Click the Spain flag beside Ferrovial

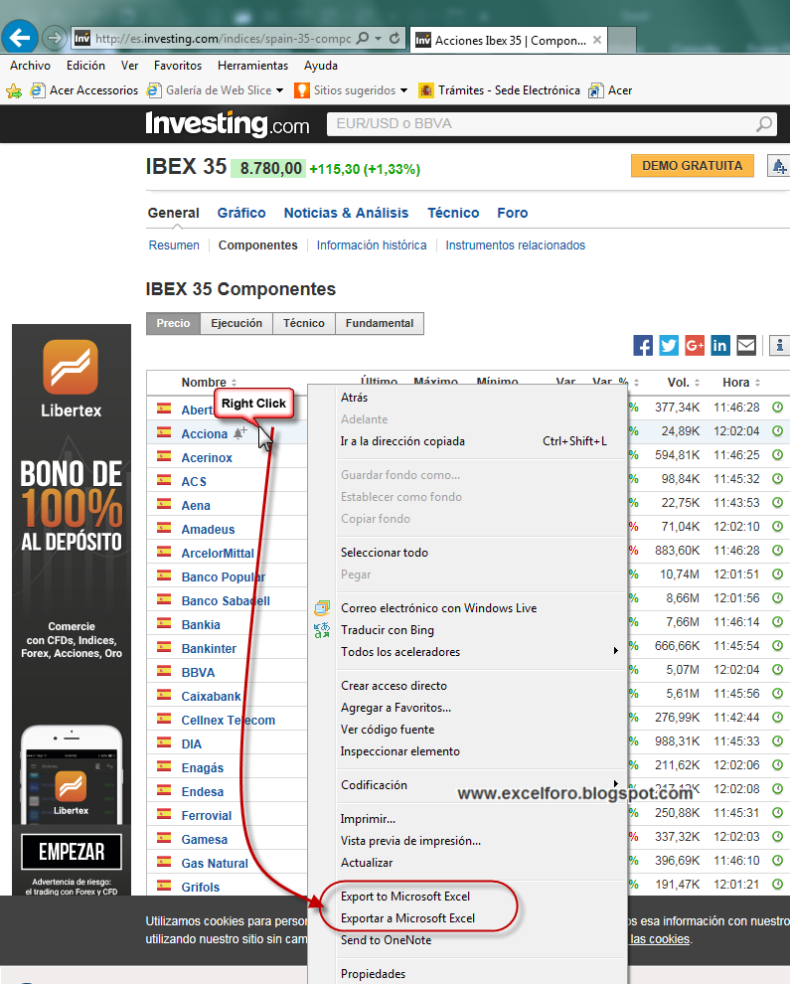coord(164,814)
